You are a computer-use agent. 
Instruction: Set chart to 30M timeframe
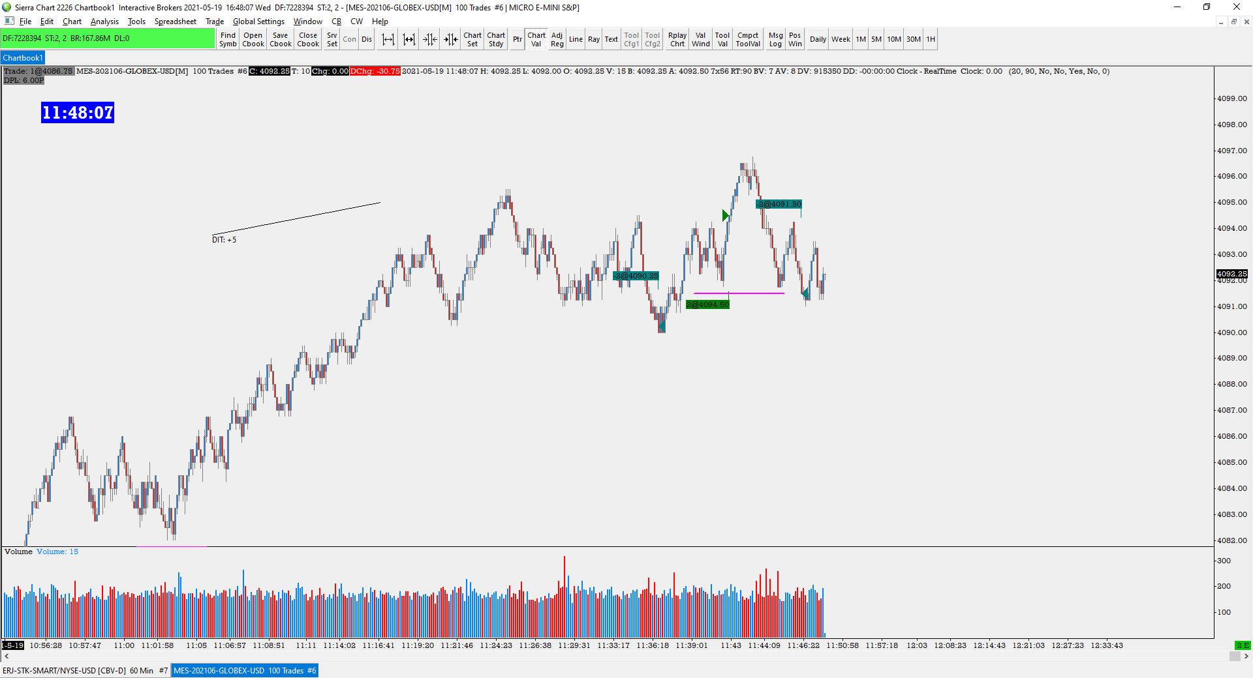pyautogui.click(x=914, y=40)
